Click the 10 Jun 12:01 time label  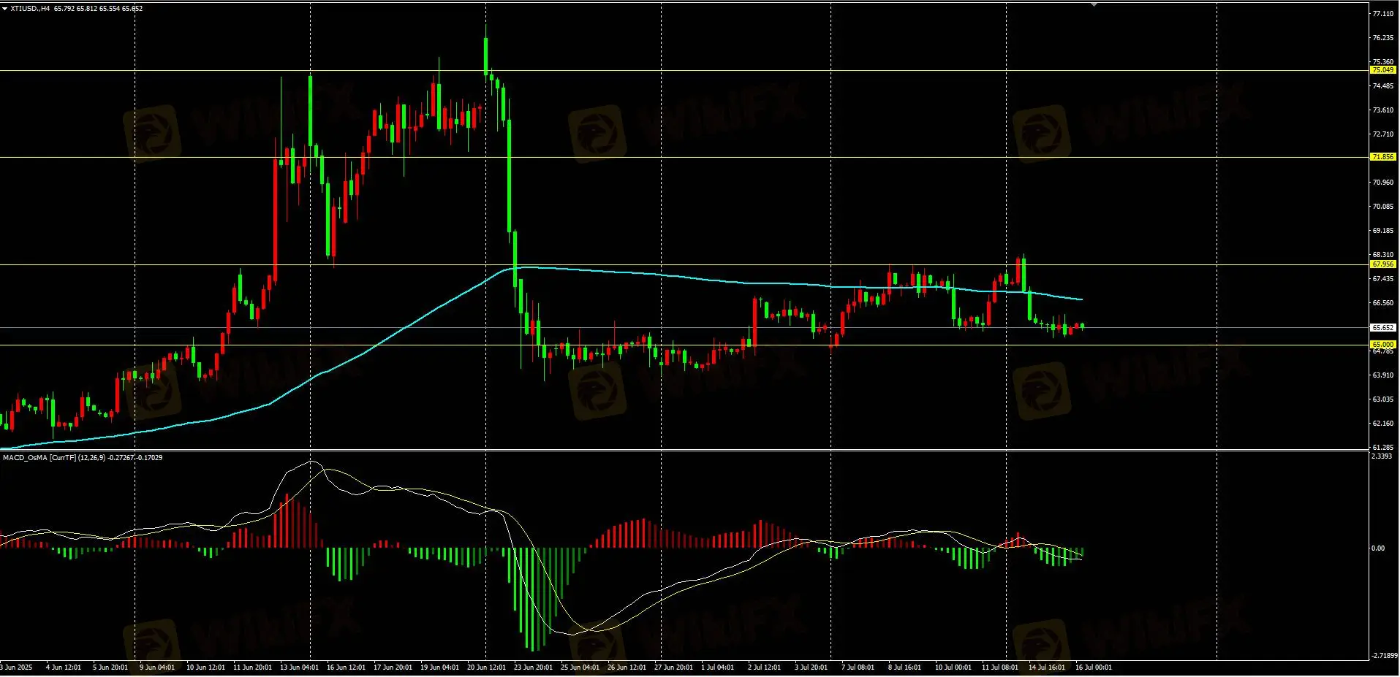[205, 668]
